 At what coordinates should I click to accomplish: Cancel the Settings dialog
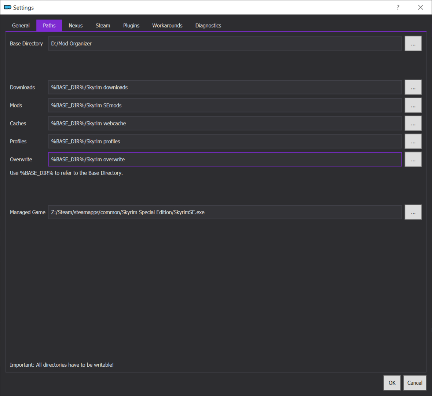click(x=415, y=383)
